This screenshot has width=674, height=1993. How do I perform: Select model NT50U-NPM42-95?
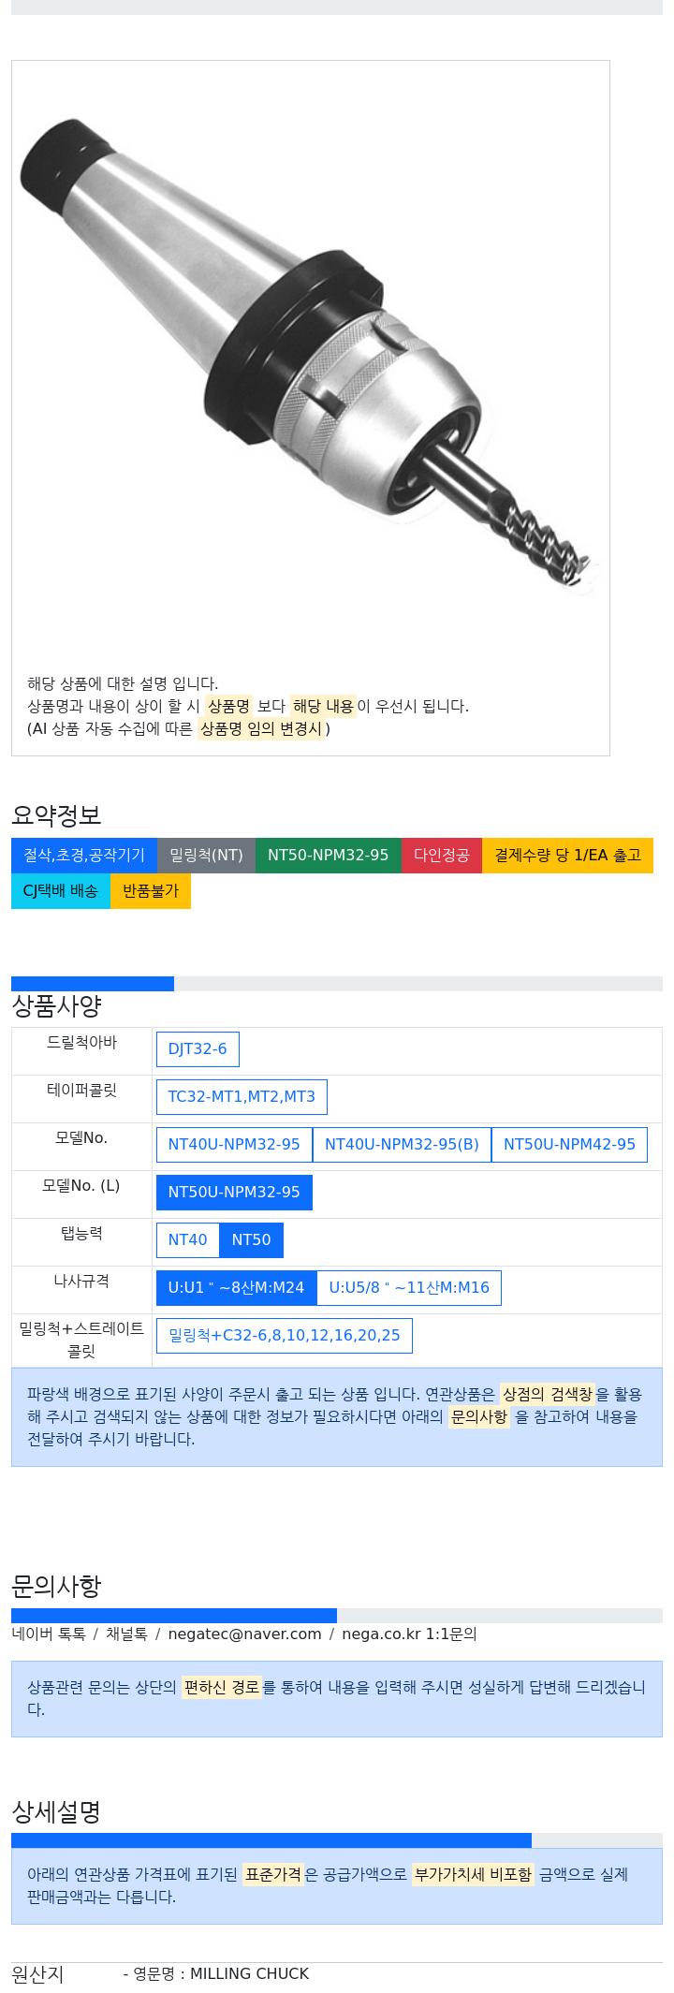(x=569, y=1145)
